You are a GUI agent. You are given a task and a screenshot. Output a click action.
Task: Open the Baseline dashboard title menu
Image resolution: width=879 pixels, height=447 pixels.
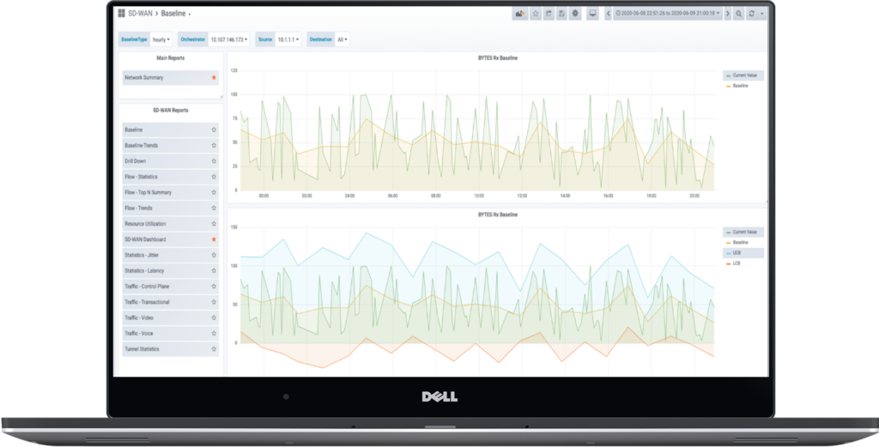(176, 15)
